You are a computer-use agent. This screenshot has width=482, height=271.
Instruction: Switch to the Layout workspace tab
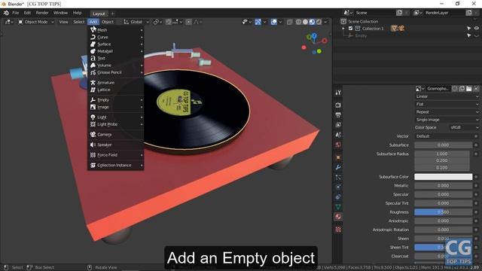[99, 14]
